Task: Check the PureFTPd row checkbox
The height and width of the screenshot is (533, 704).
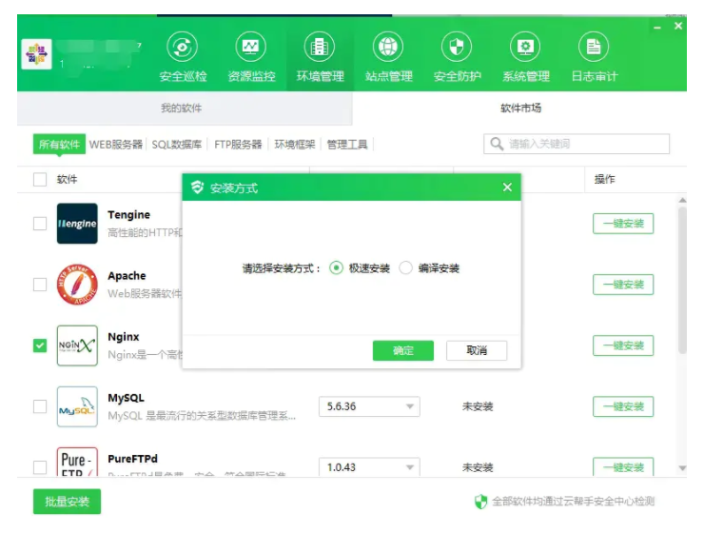Action: coord(40,467)
